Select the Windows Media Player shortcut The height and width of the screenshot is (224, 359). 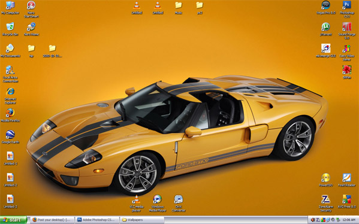(158, 204)
